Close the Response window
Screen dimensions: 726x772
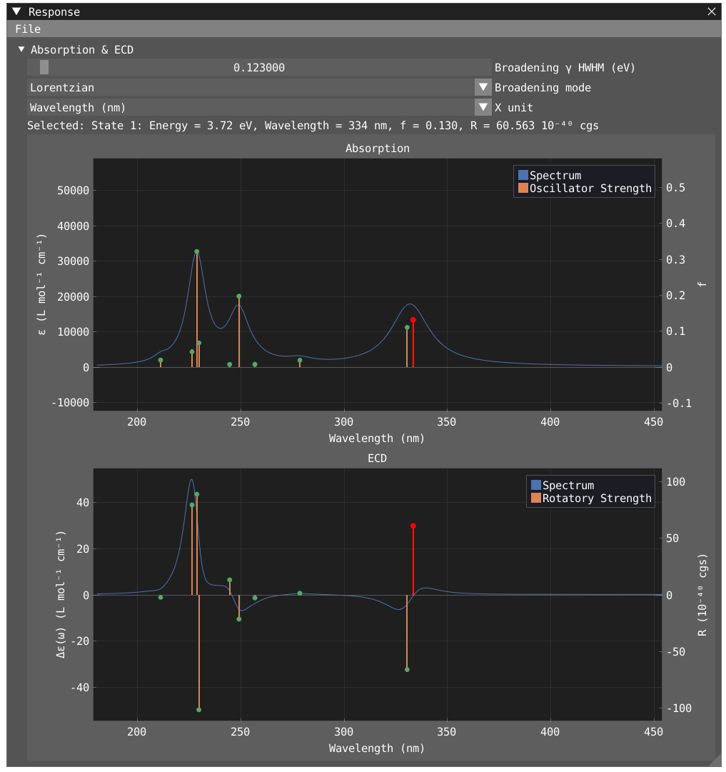click(711, 11)
